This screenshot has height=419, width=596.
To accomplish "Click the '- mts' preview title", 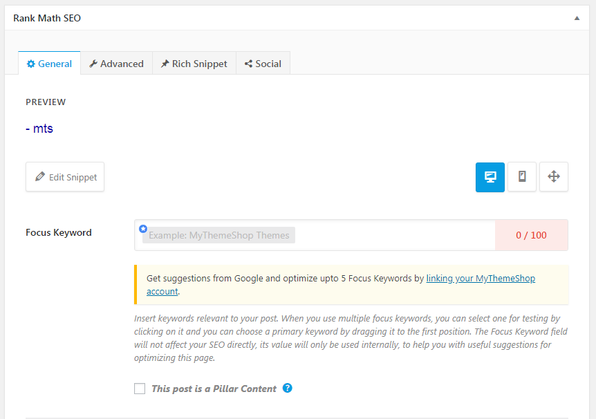I will (x=39, y=129).
